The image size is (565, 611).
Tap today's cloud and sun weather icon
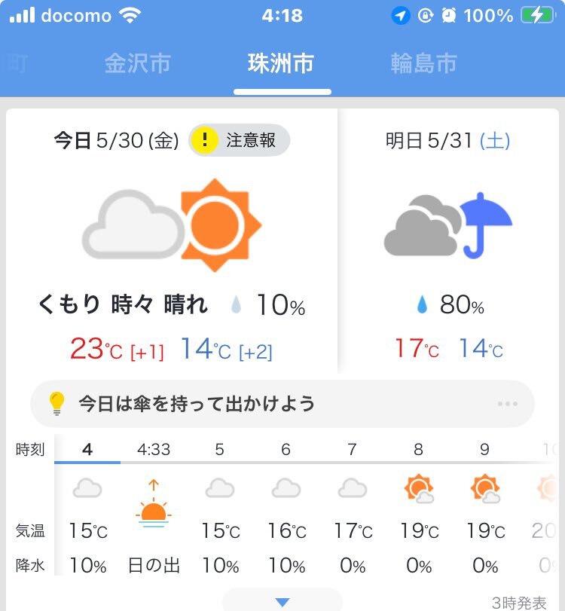[172, 225]
